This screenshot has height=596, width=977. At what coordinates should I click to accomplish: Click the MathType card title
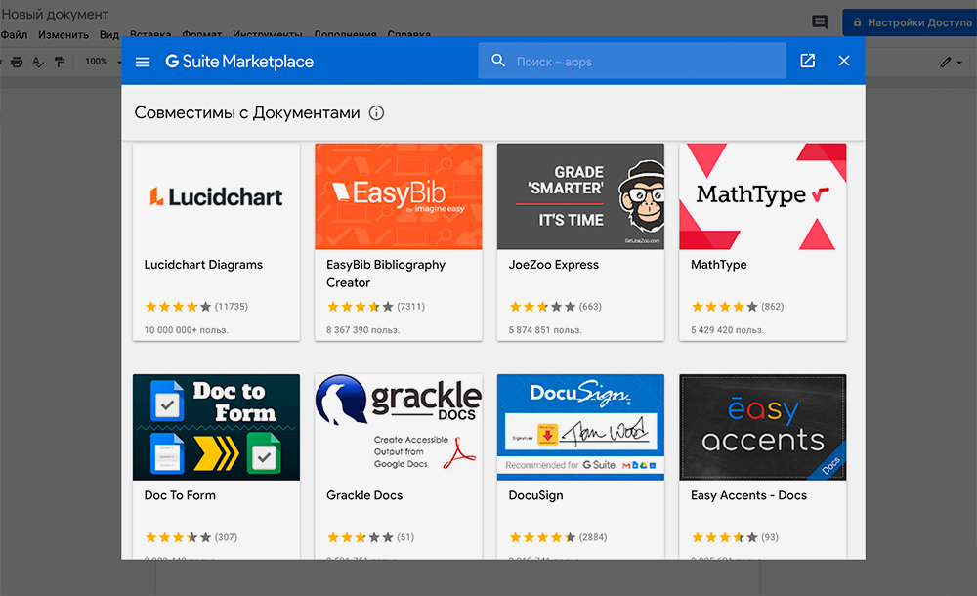[718, 265]
